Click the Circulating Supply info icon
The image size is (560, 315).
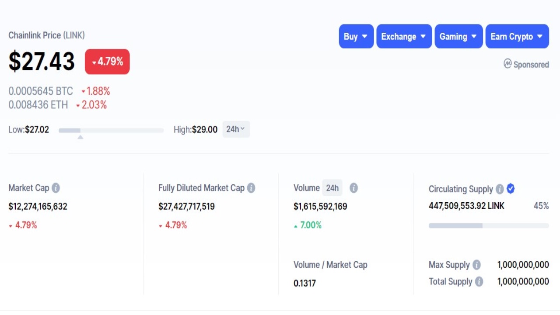(500, 189)
